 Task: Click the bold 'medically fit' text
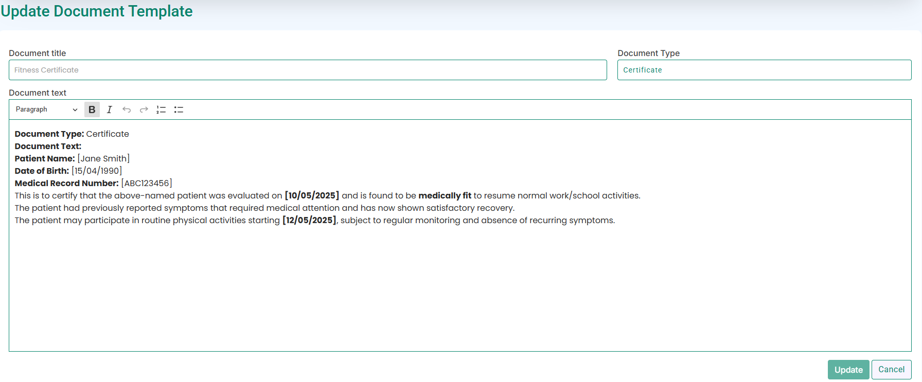(445, 195)
